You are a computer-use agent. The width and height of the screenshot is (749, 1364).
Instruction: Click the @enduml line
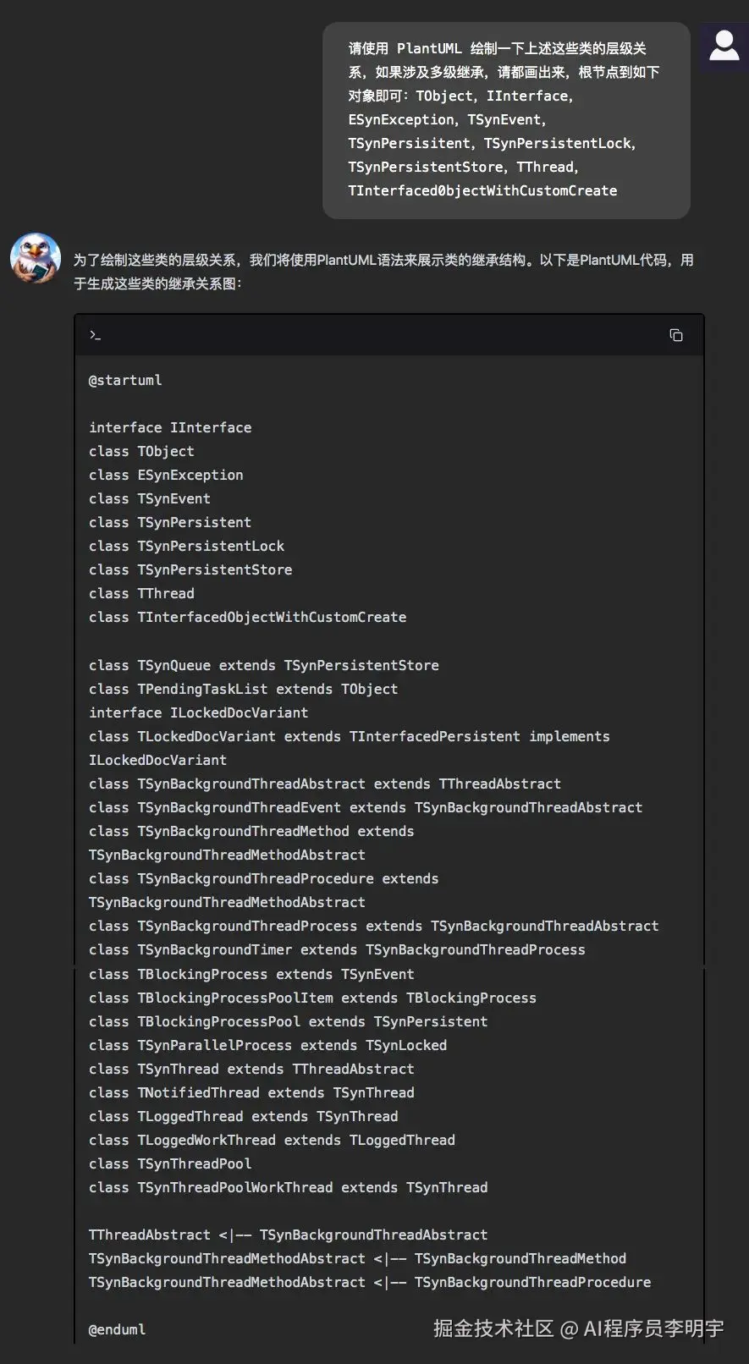[x=117, y=1329]
